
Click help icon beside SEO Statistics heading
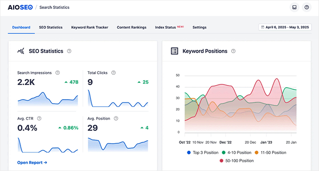pyautogui.click(x=69, y=51)
